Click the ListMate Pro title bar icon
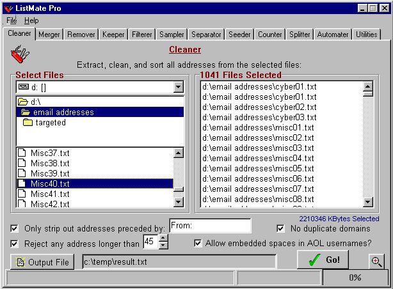Viewport: 393px width, 289px height. [x=8, y=8]
